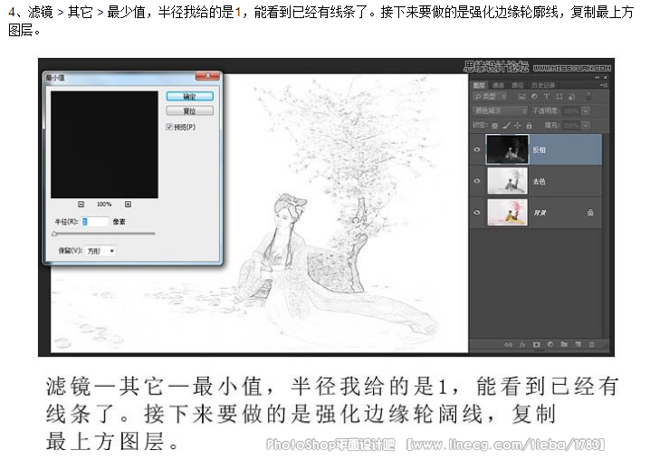Create a new layer icon
The width and height of the screenshot is (650, 460).
click(x=578, y=344)
